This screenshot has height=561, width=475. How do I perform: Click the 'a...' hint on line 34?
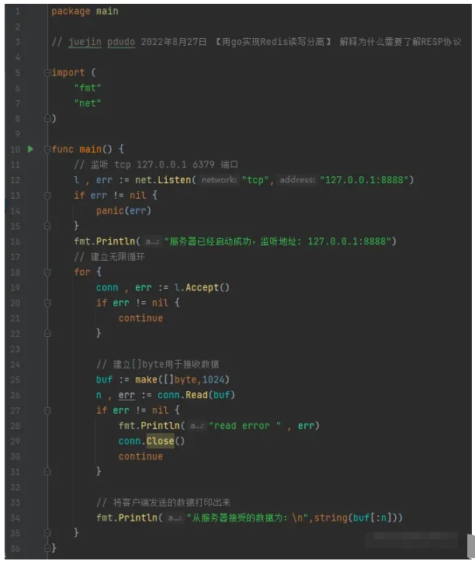point(175,518)
